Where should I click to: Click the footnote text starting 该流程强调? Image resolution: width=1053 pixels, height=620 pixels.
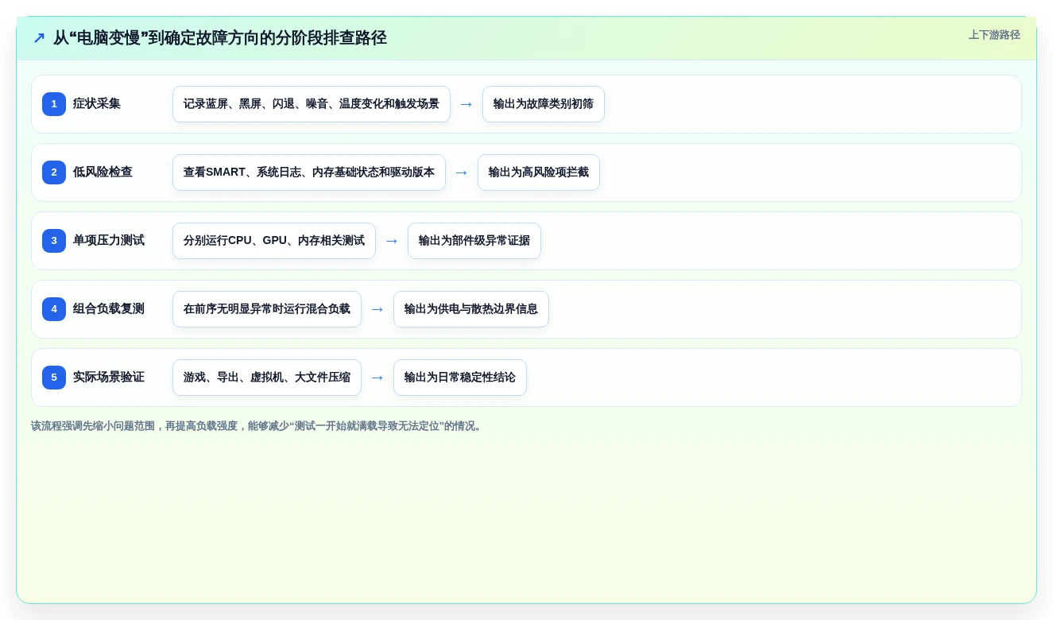[257, 426]
